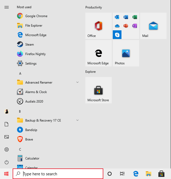This screenshot has height=179, width=171.
Task: Open Outlook from the Office tile group
Action: tap(117, 17)
